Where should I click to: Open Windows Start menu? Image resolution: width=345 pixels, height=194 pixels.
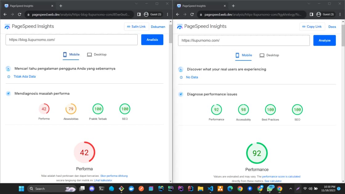[21, 189]
